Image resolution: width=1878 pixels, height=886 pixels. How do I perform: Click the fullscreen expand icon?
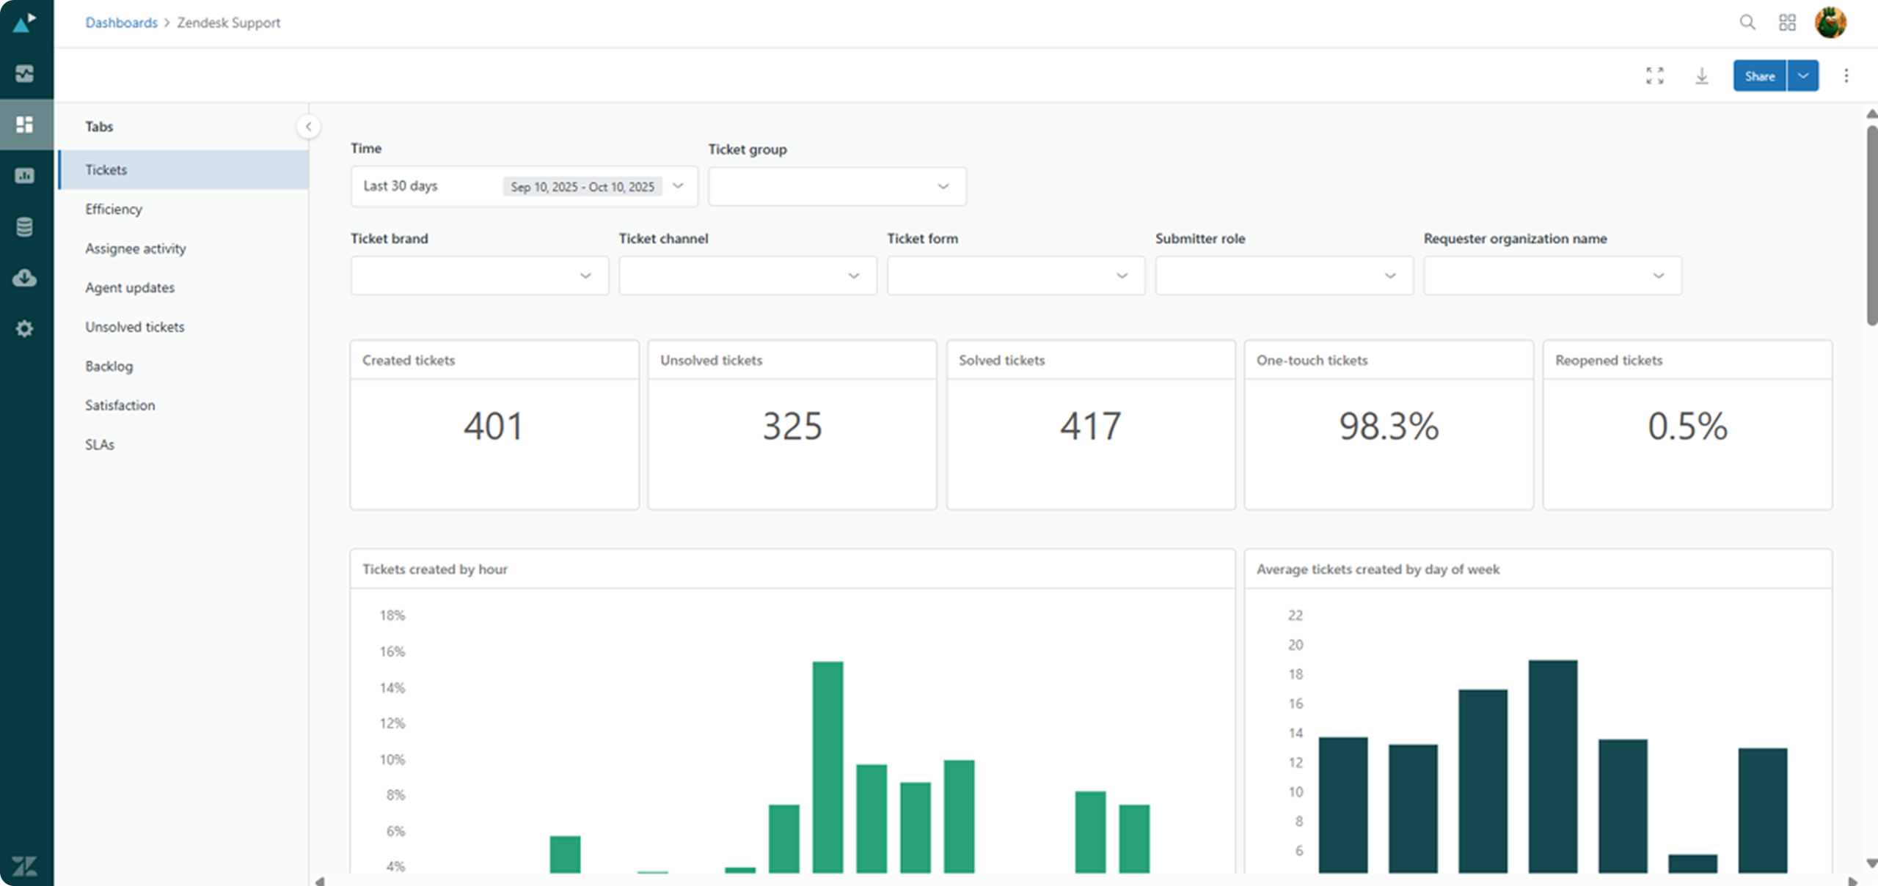tap(1654, 75)
